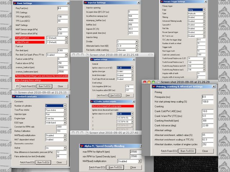The width and height of the screenshot is (230, 172).
Task: Open Primary trigger Type dropdown
Action: point(204,14)
